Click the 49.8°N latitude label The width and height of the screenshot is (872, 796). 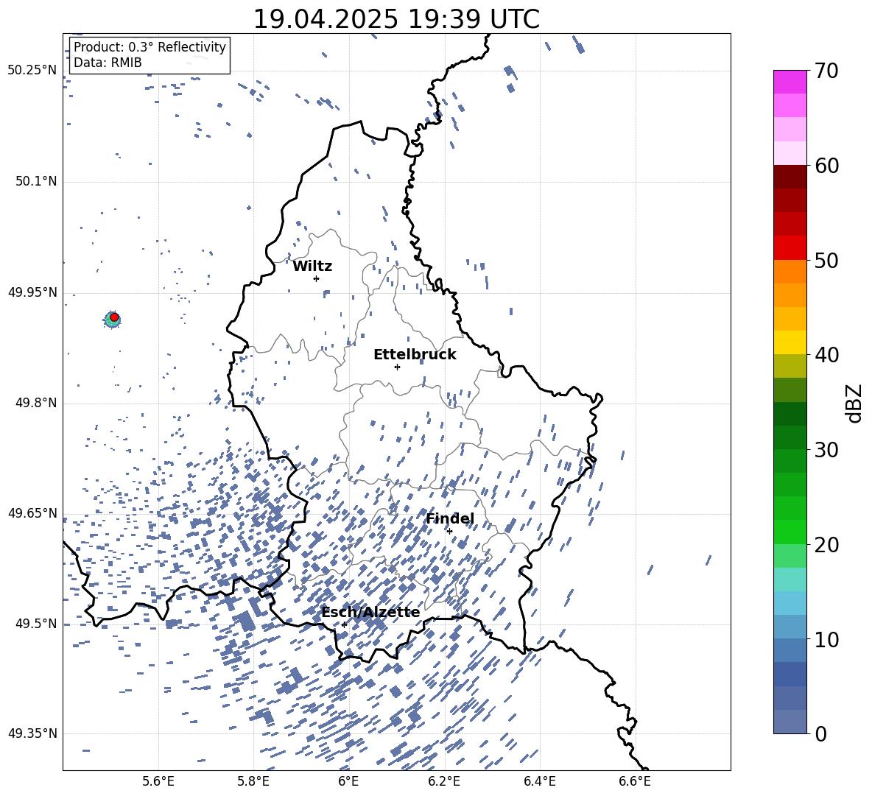(36, 403)
